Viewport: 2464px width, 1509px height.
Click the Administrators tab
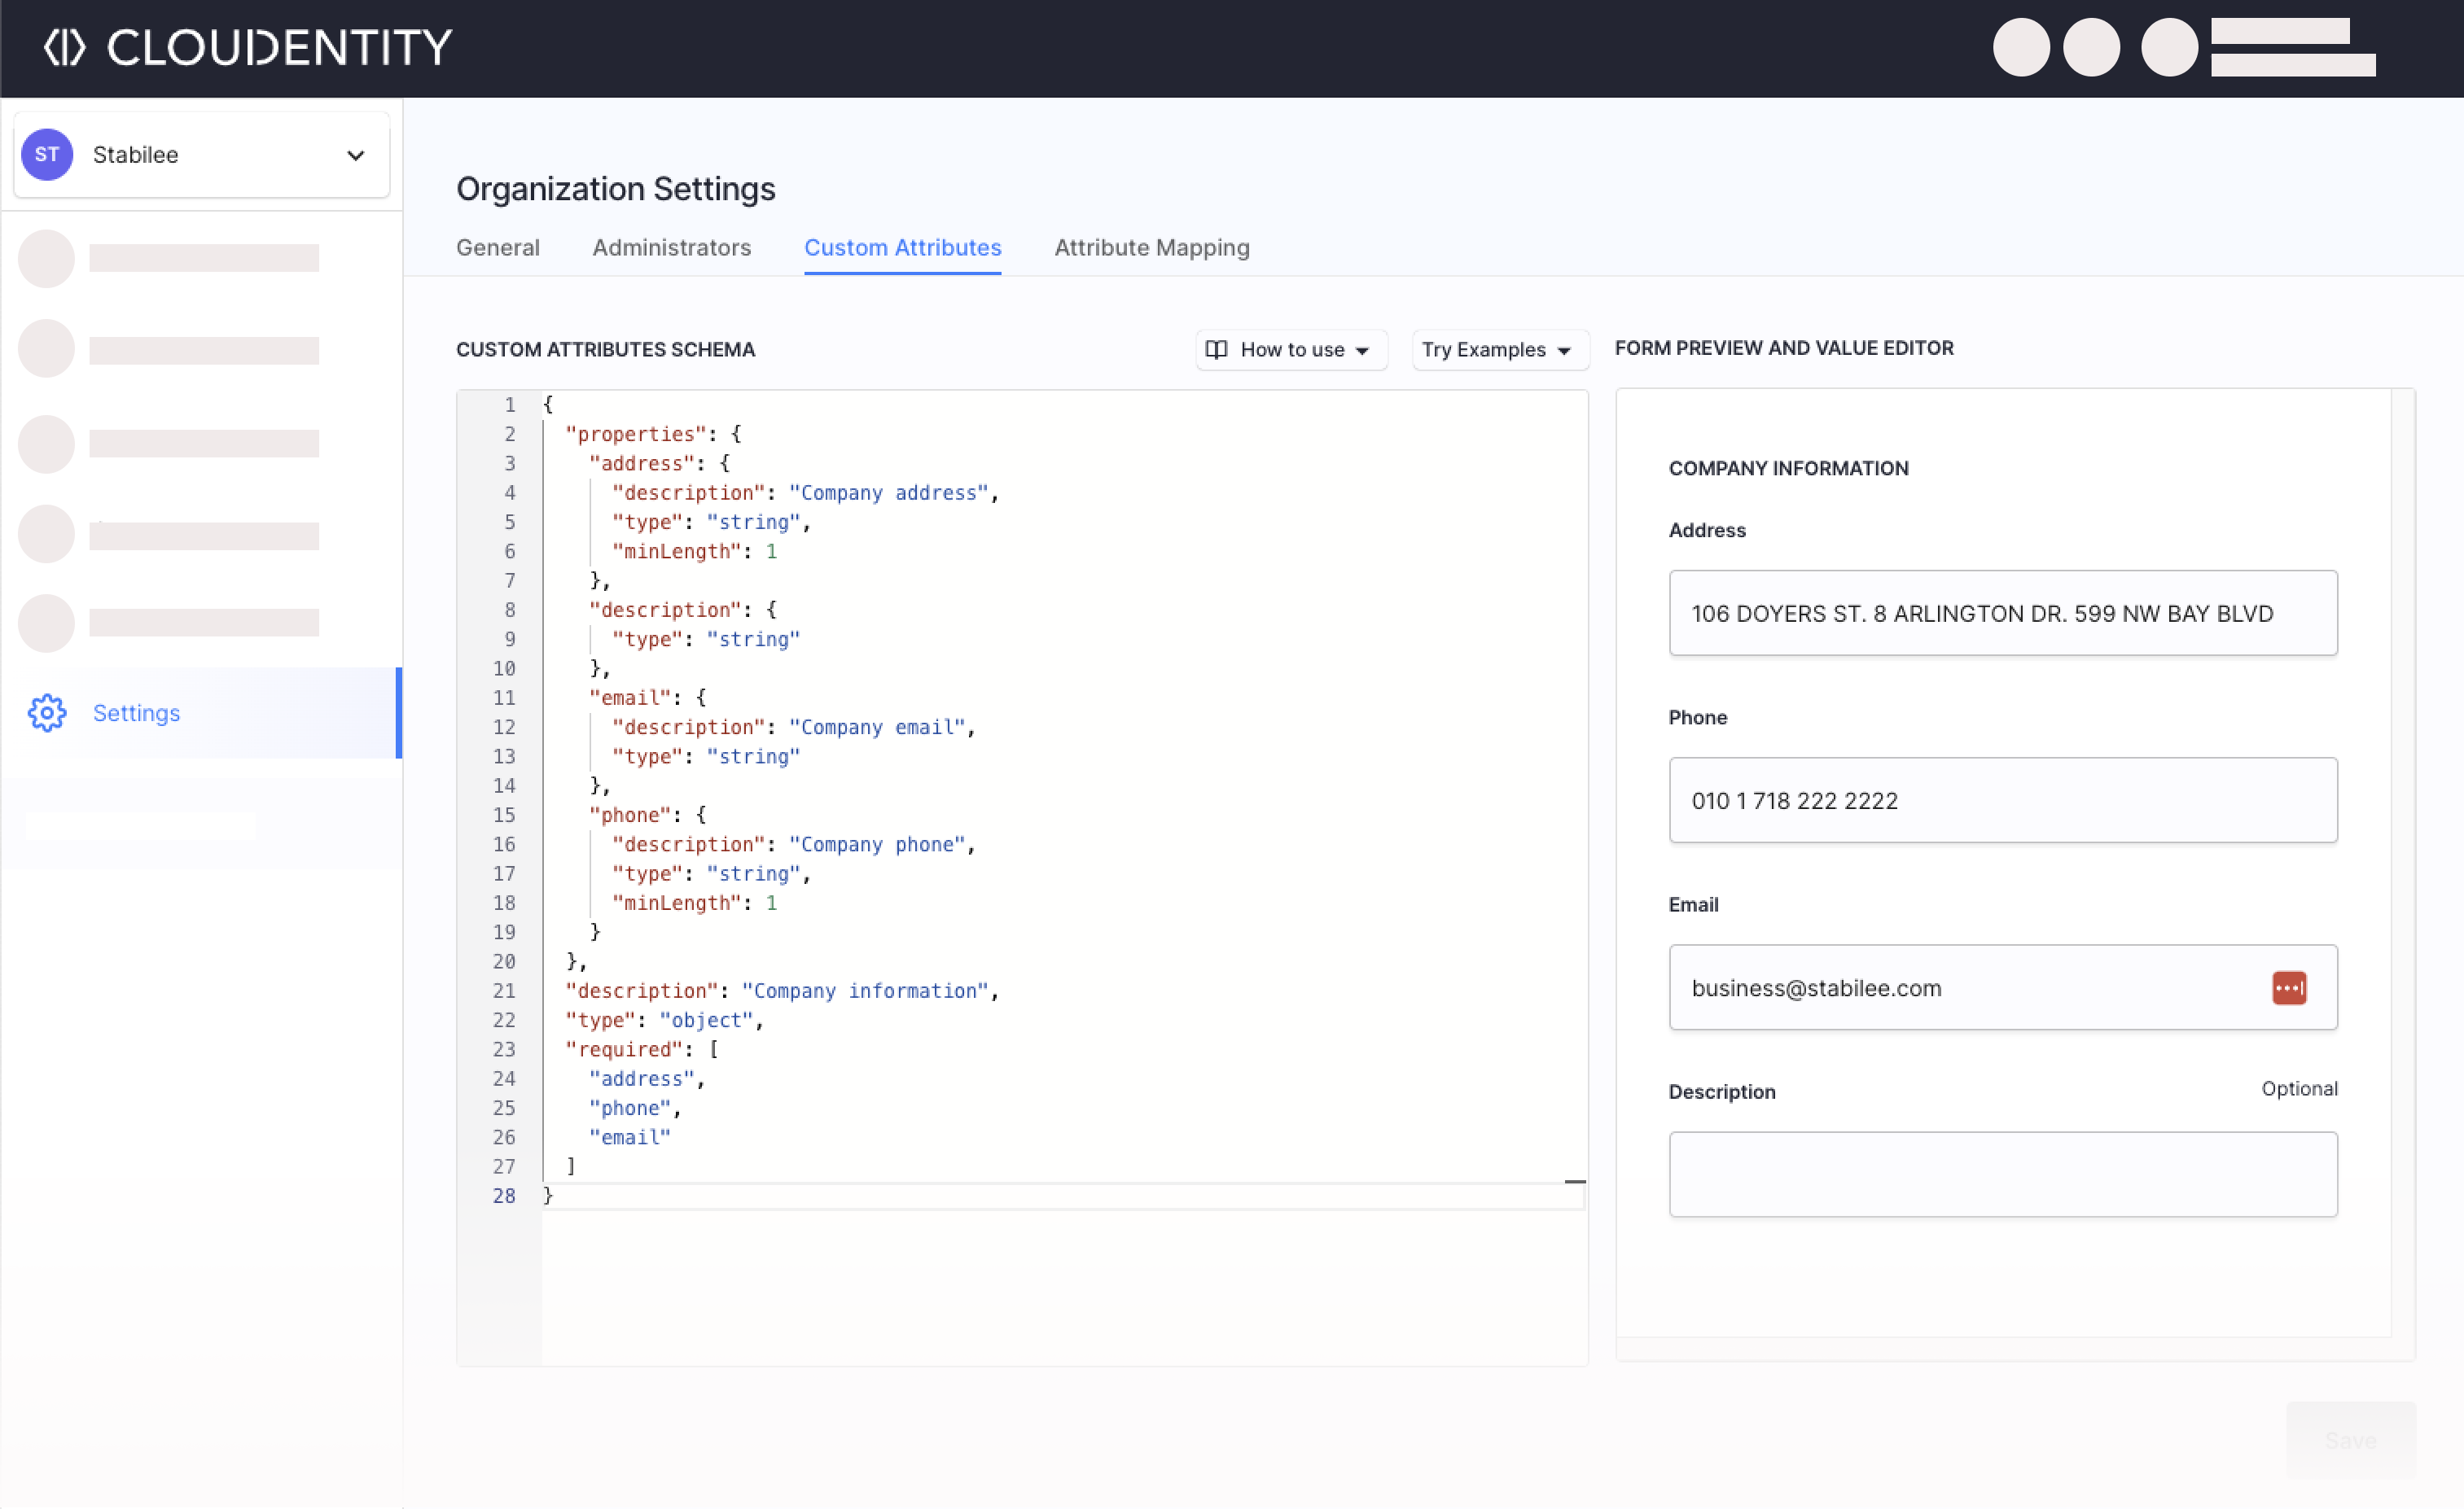pyautogui.click(x=671, y=247)
